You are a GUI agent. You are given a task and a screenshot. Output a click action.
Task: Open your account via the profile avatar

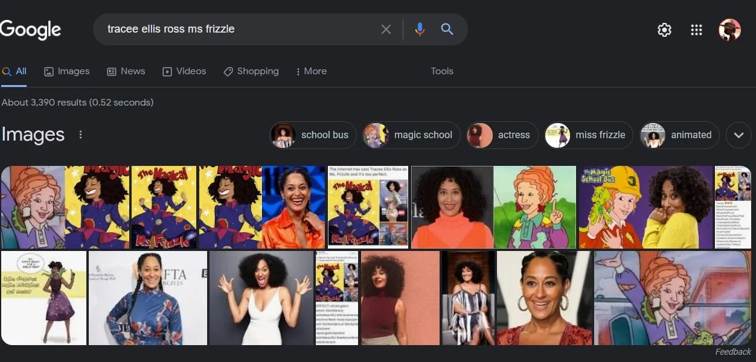tap(730, 29)
